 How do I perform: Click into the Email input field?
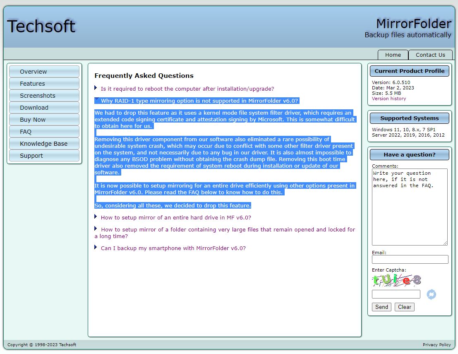(410, 259)
